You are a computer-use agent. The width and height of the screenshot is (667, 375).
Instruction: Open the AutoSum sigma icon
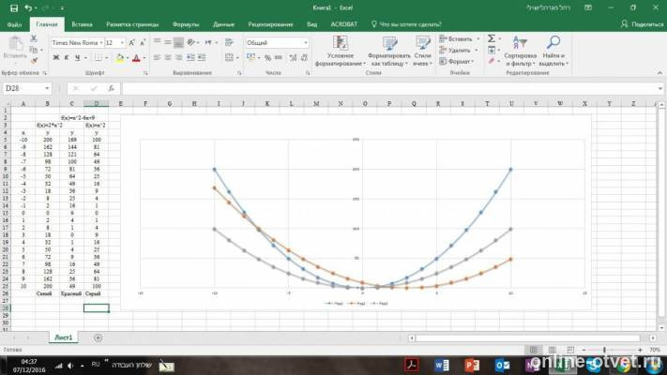(492, 38)
